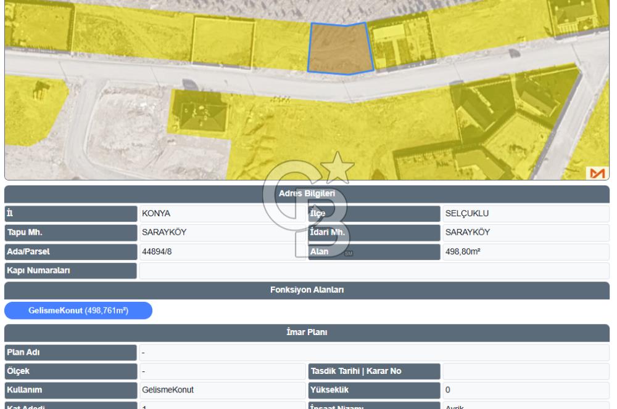Click the star in the watermark logo

(337, 168)
